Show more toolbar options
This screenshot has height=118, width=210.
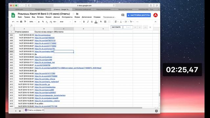tap(137, 22)
